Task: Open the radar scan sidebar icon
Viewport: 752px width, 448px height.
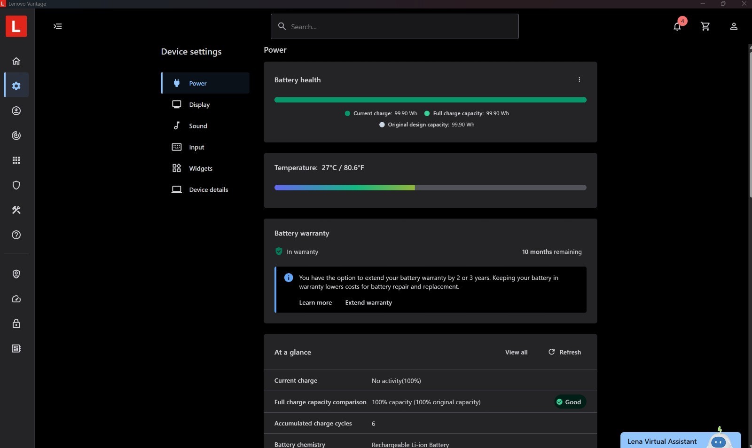Action: 16,136
